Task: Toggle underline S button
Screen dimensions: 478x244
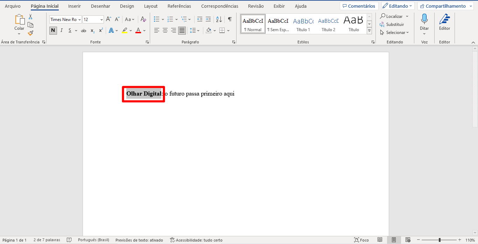Action: point(70,30)
